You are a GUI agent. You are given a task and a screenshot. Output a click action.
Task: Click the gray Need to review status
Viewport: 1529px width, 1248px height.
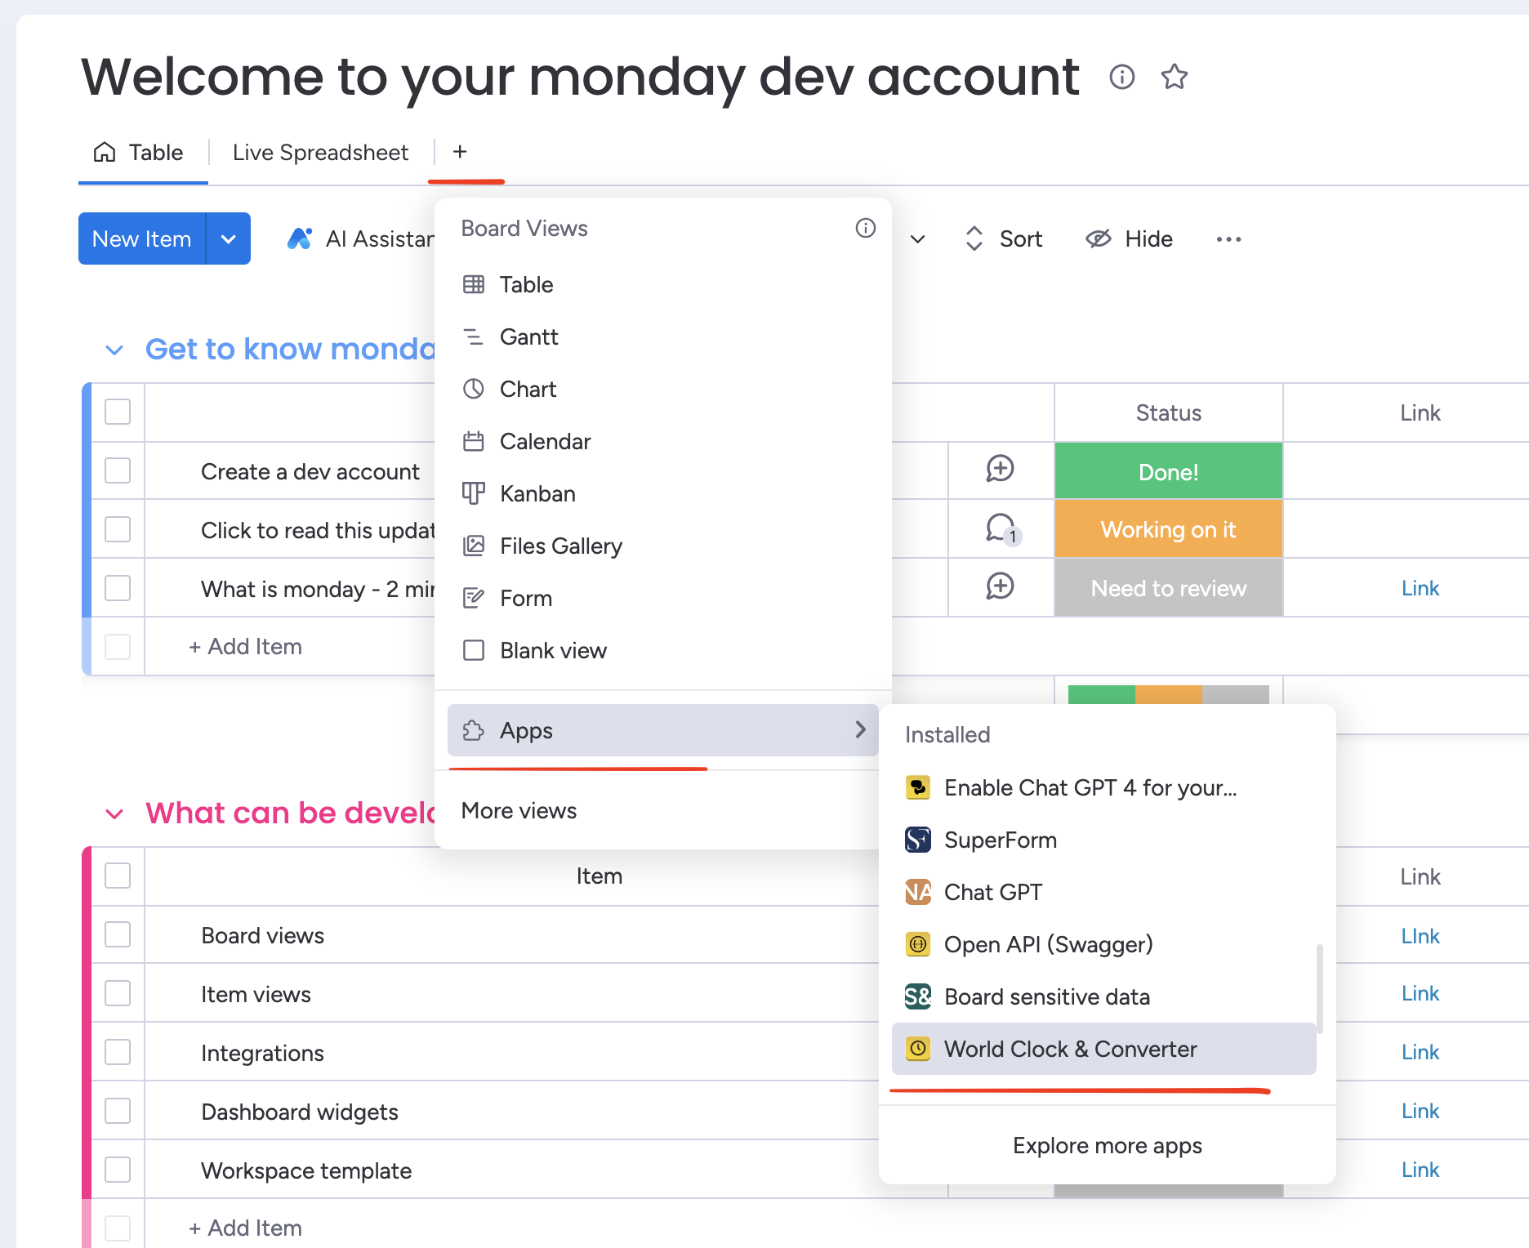point(1169,588)
